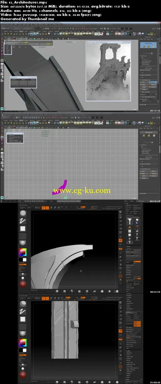Screen dimensions: 161x384
Task: Click Bevel button in 00:15:10 Modeling Toolkit
Action: 144,82
